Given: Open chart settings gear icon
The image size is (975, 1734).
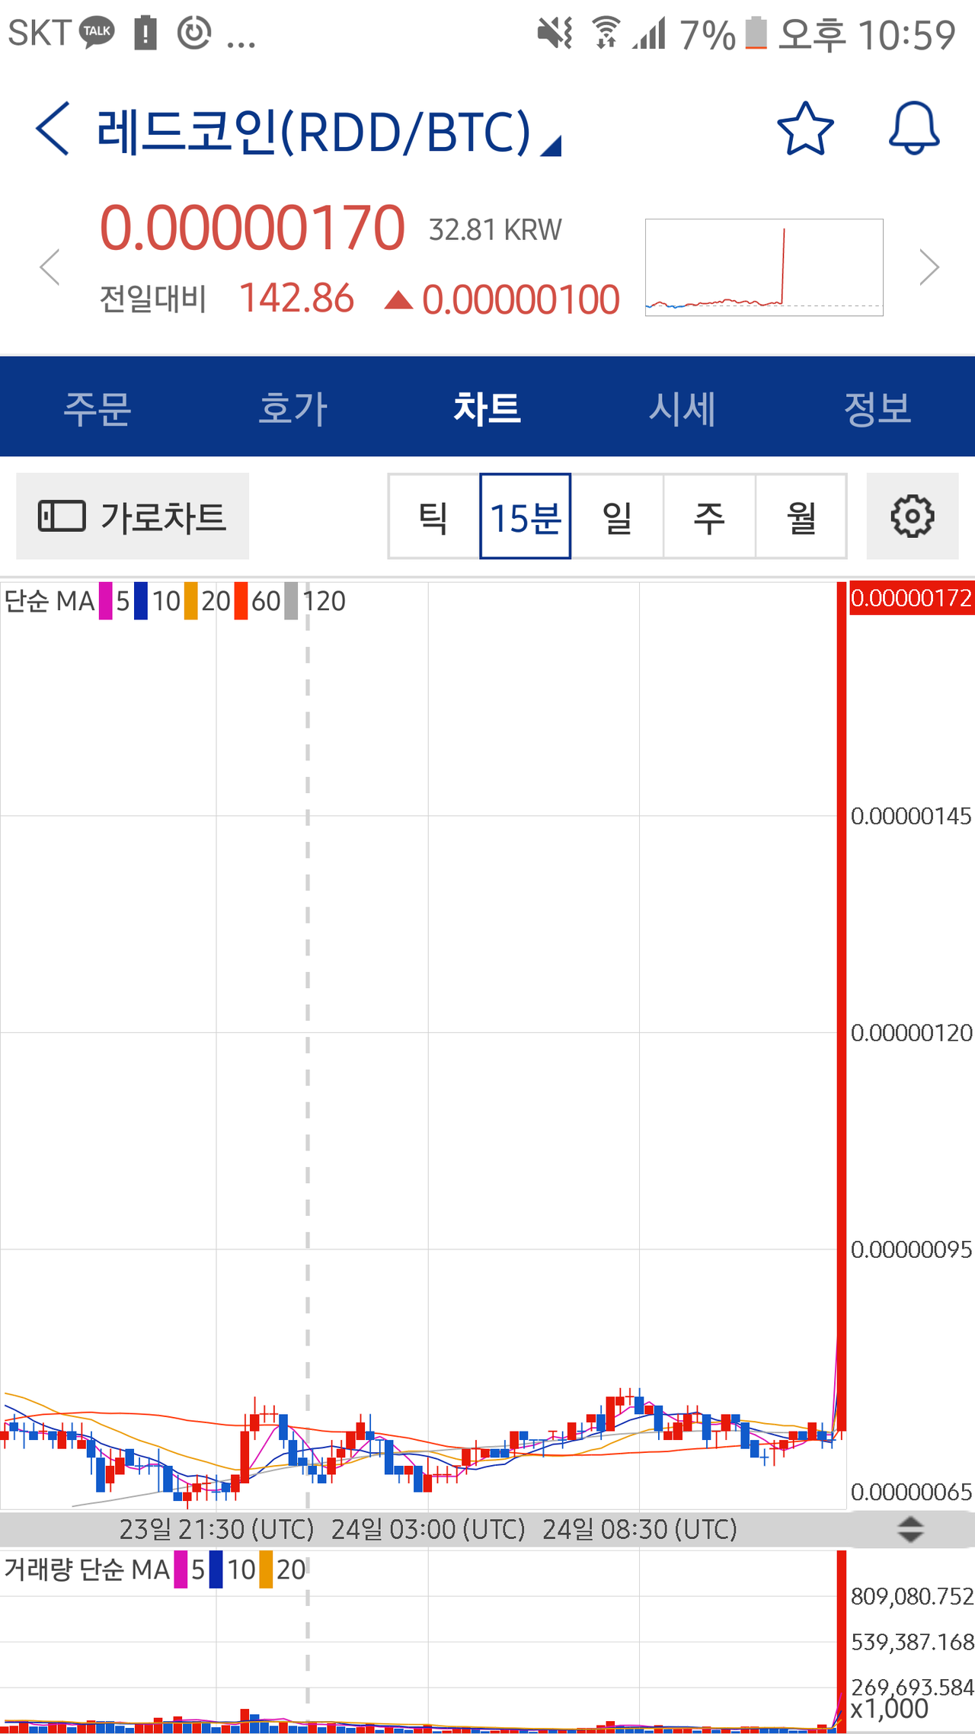Looking at the screenshot, I should pos(912,517).
